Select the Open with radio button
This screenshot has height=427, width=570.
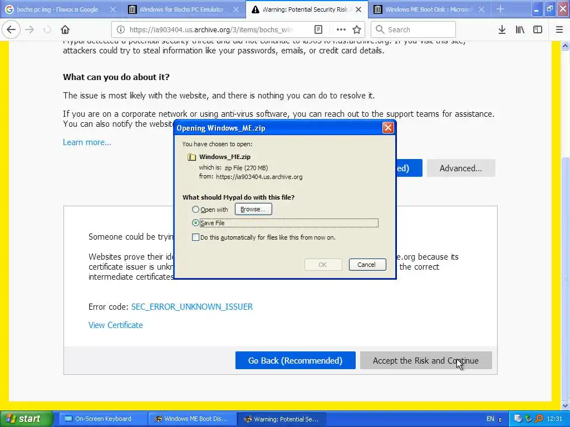[195, 210]
